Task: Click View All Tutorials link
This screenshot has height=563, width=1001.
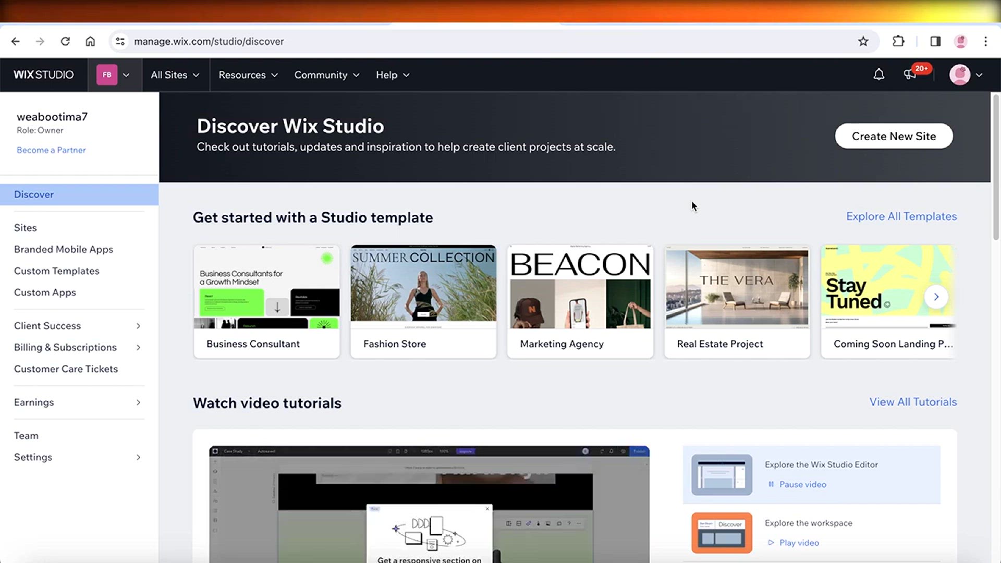Action: point(913,402)
